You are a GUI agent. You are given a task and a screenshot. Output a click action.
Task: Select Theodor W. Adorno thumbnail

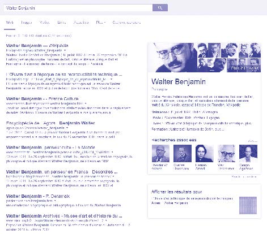160,153
